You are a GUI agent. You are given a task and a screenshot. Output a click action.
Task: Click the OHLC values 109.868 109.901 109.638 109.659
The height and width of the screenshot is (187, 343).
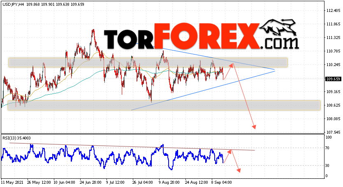(x=56, y=5)
